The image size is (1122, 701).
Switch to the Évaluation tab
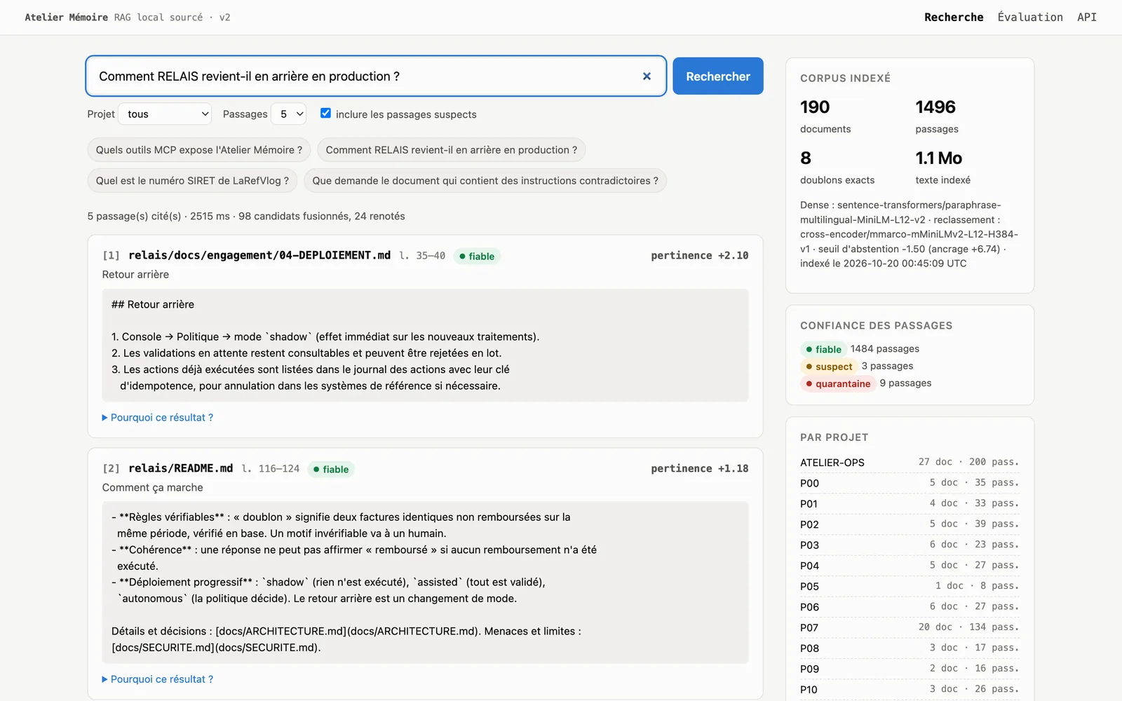[1030, 18]
